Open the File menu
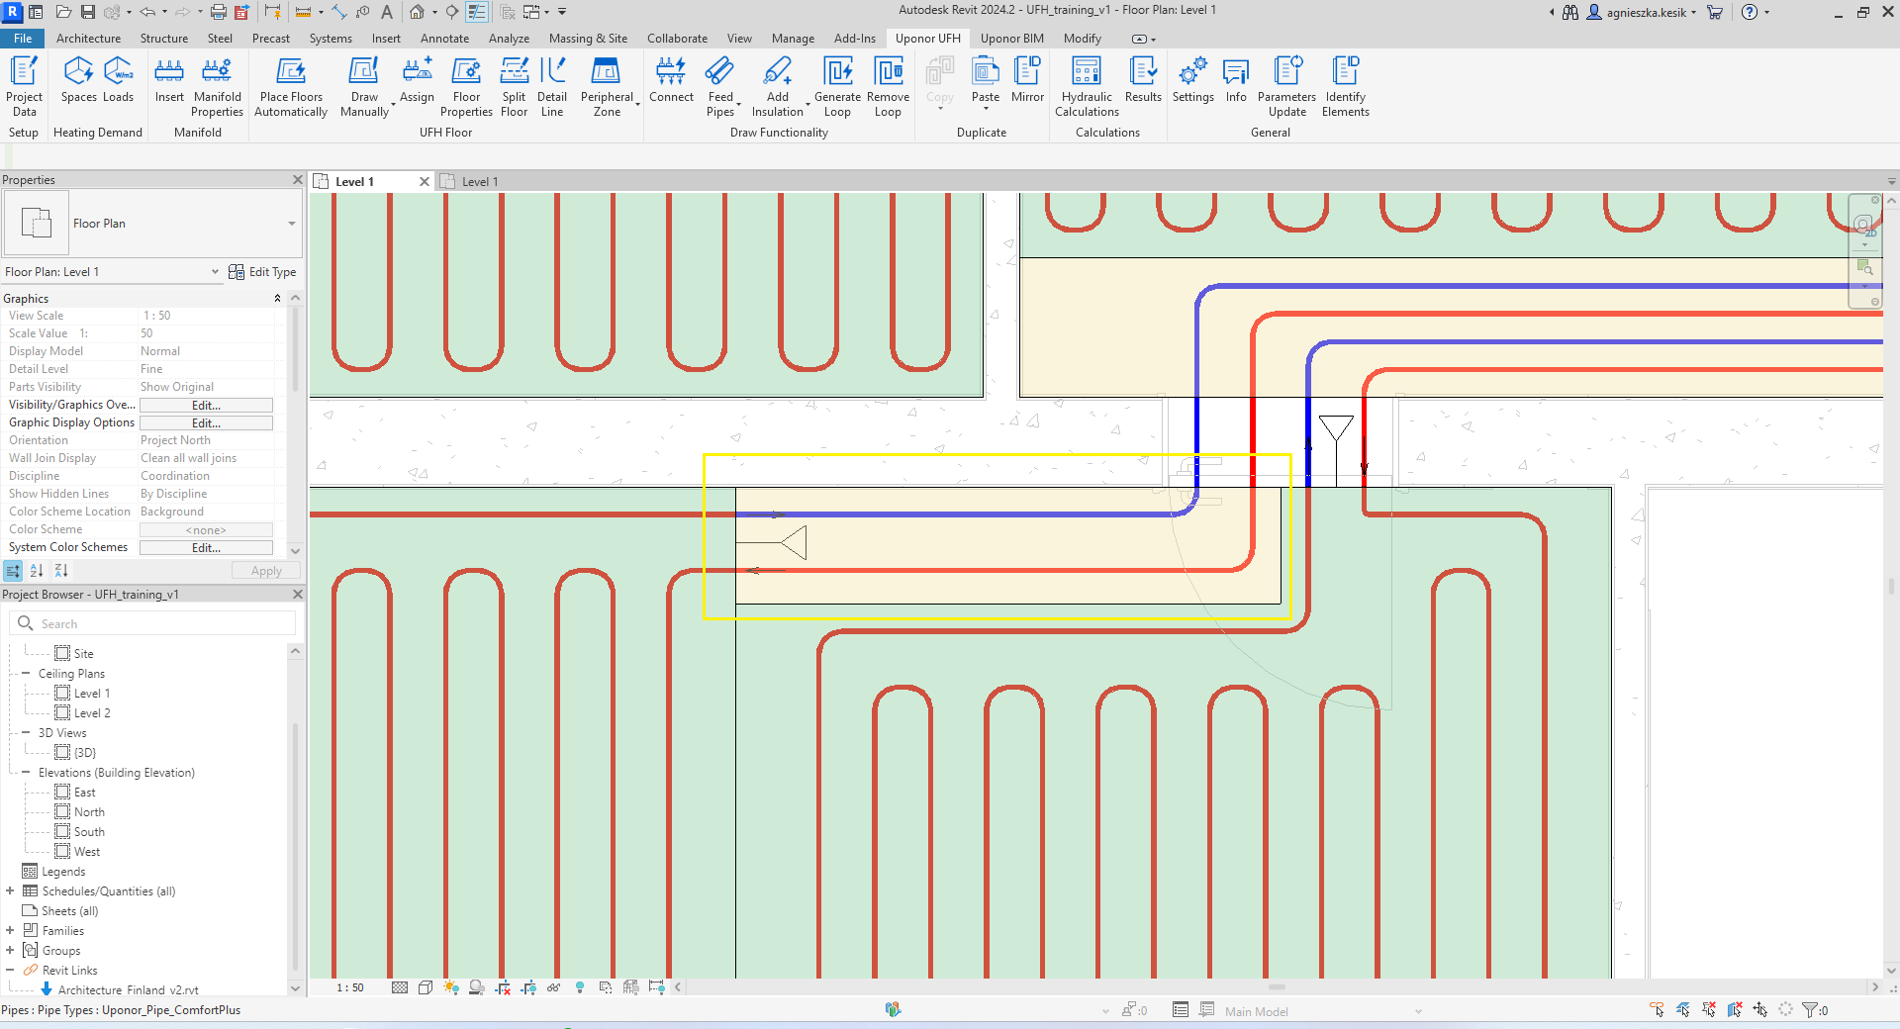The height and width of the screenshot is (1029, 1900). click(23, 39)
